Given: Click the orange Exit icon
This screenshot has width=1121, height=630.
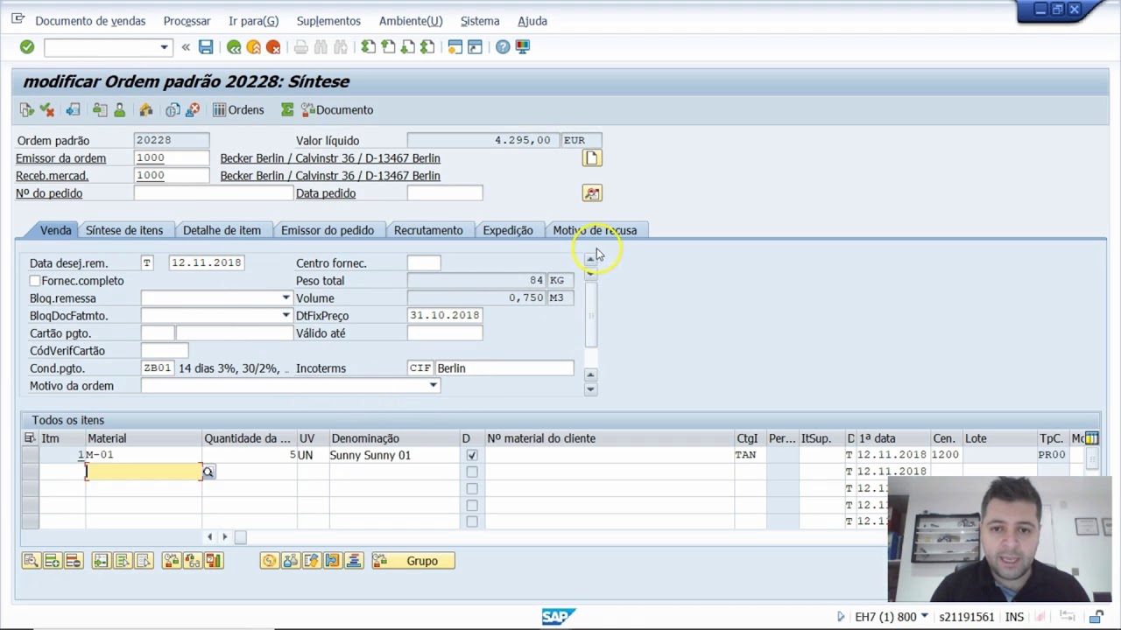Looking at the screenshot, I should pos(253,47).
